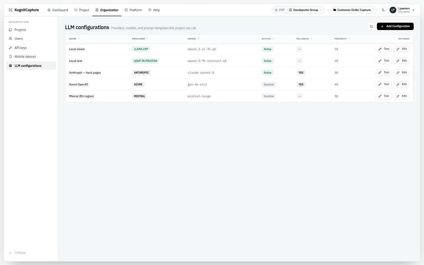Open API keys in the sidebar
This screenshot has height=265, width=424.
[31, 48]
